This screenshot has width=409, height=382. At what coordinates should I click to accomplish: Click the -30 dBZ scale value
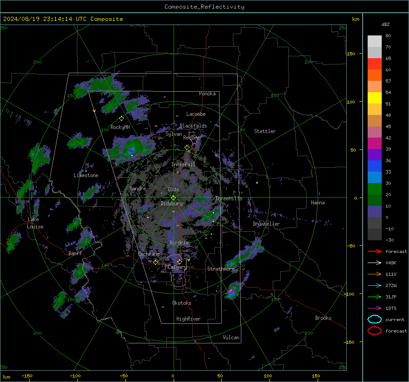(389, 240)
